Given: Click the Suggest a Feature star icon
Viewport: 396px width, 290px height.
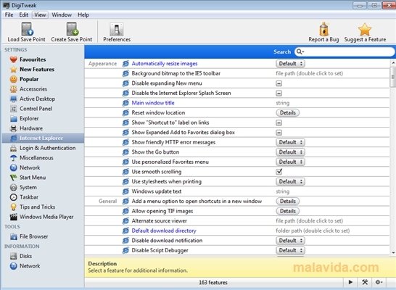Looking at the screenshot, I should coord(365,29).
